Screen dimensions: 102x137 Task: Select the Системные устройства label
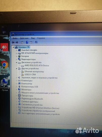tap(32, 105)
